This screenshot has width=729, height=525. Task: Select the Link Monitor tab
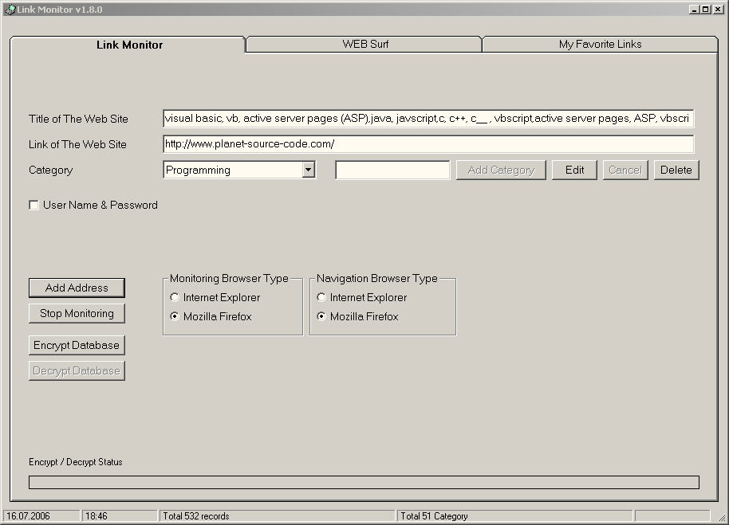129,45
